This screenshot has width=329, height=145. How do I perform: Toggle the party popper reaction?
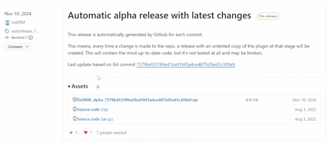tap(74, 132)
